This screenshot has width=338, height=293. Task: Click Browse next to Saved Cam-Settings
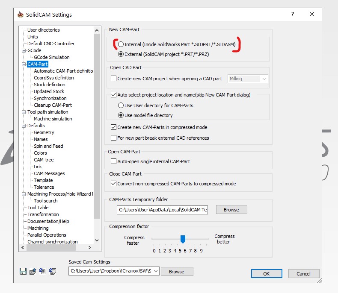tap(177, 272)
